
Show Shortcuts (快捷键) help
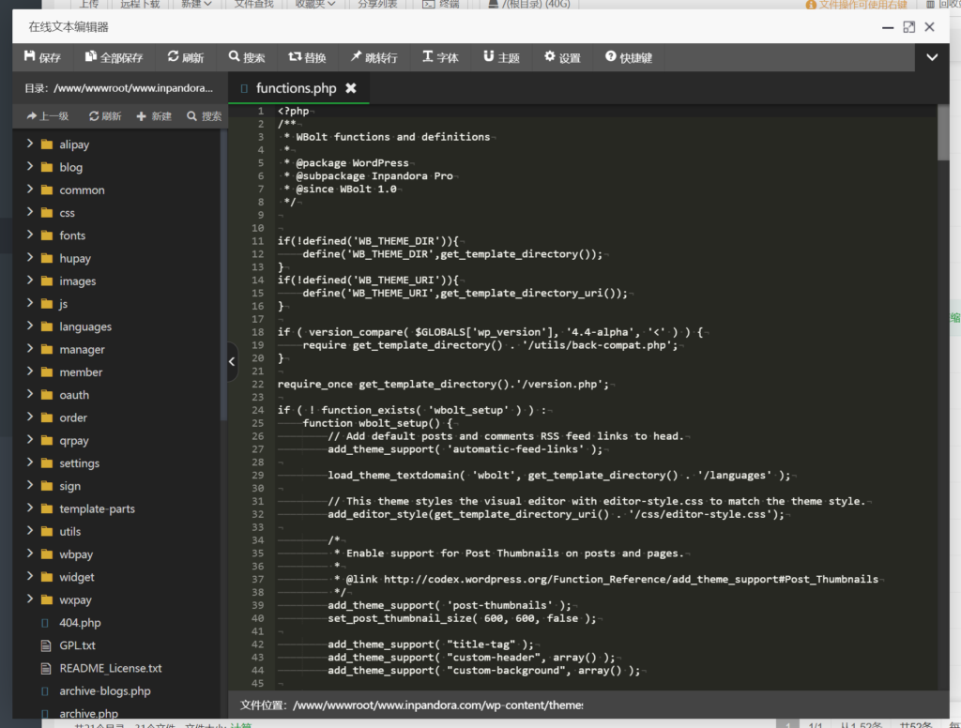[x=629, y=57]
